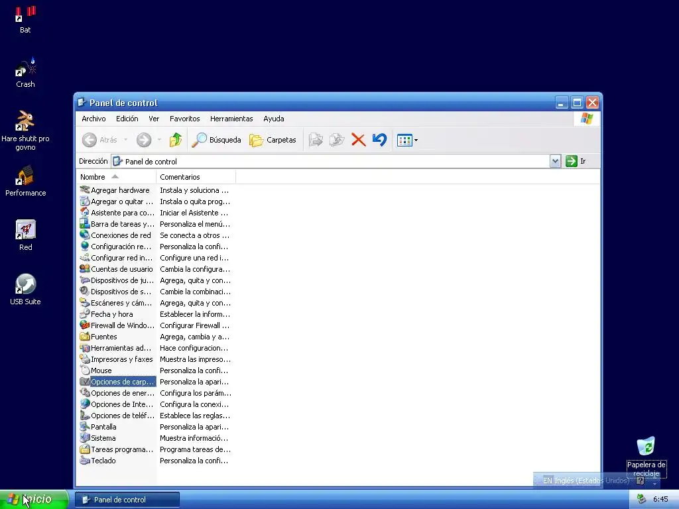Click the Búsqueda search button
The height and width of the screenshot is (509, 679).
coord(217,139)
